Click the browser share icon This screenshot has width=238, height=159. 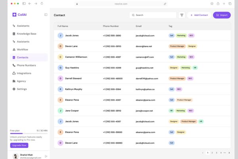pyautogui.click(x=218, y=4)
